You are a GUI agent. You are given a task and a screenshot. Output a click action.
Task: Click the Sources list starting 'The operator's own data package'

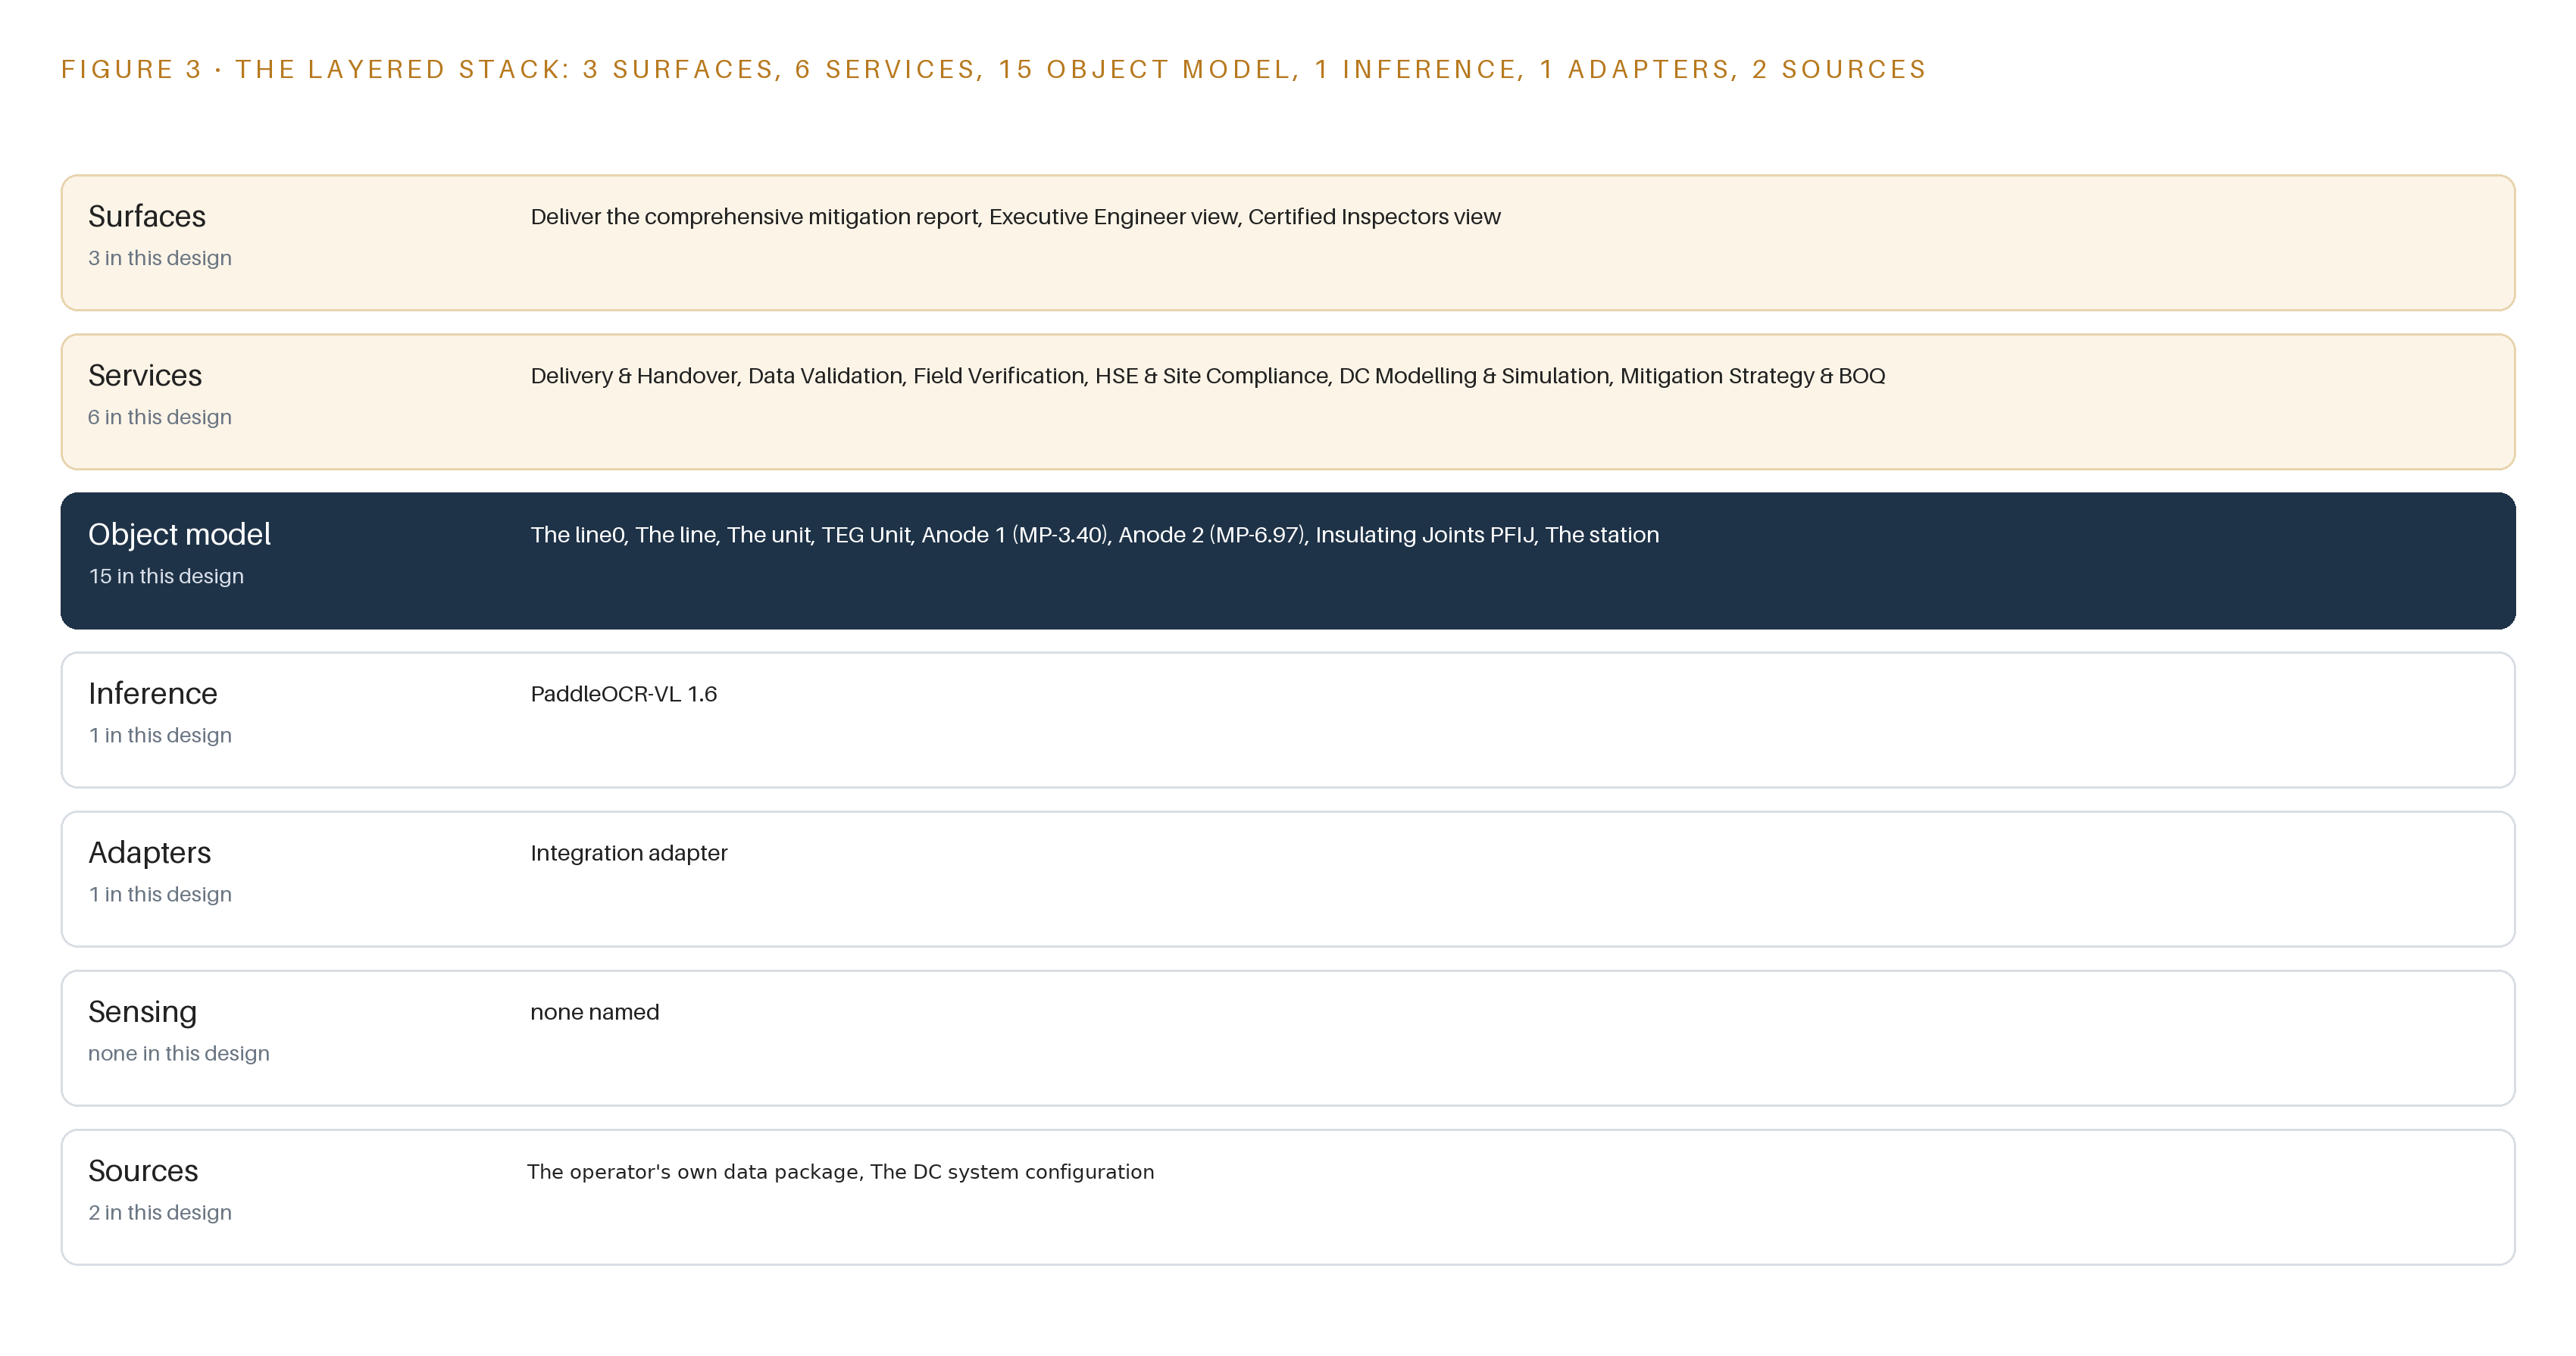point(841,1172)
